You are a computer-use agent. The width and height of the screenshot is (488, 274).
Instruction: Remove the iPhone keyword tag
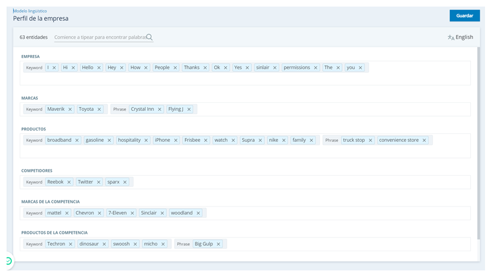coord(176,140)
